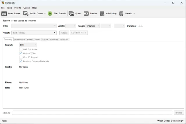Open the Queue window icon
Viewport: 186px width, 124px height.
coord(71,13)
